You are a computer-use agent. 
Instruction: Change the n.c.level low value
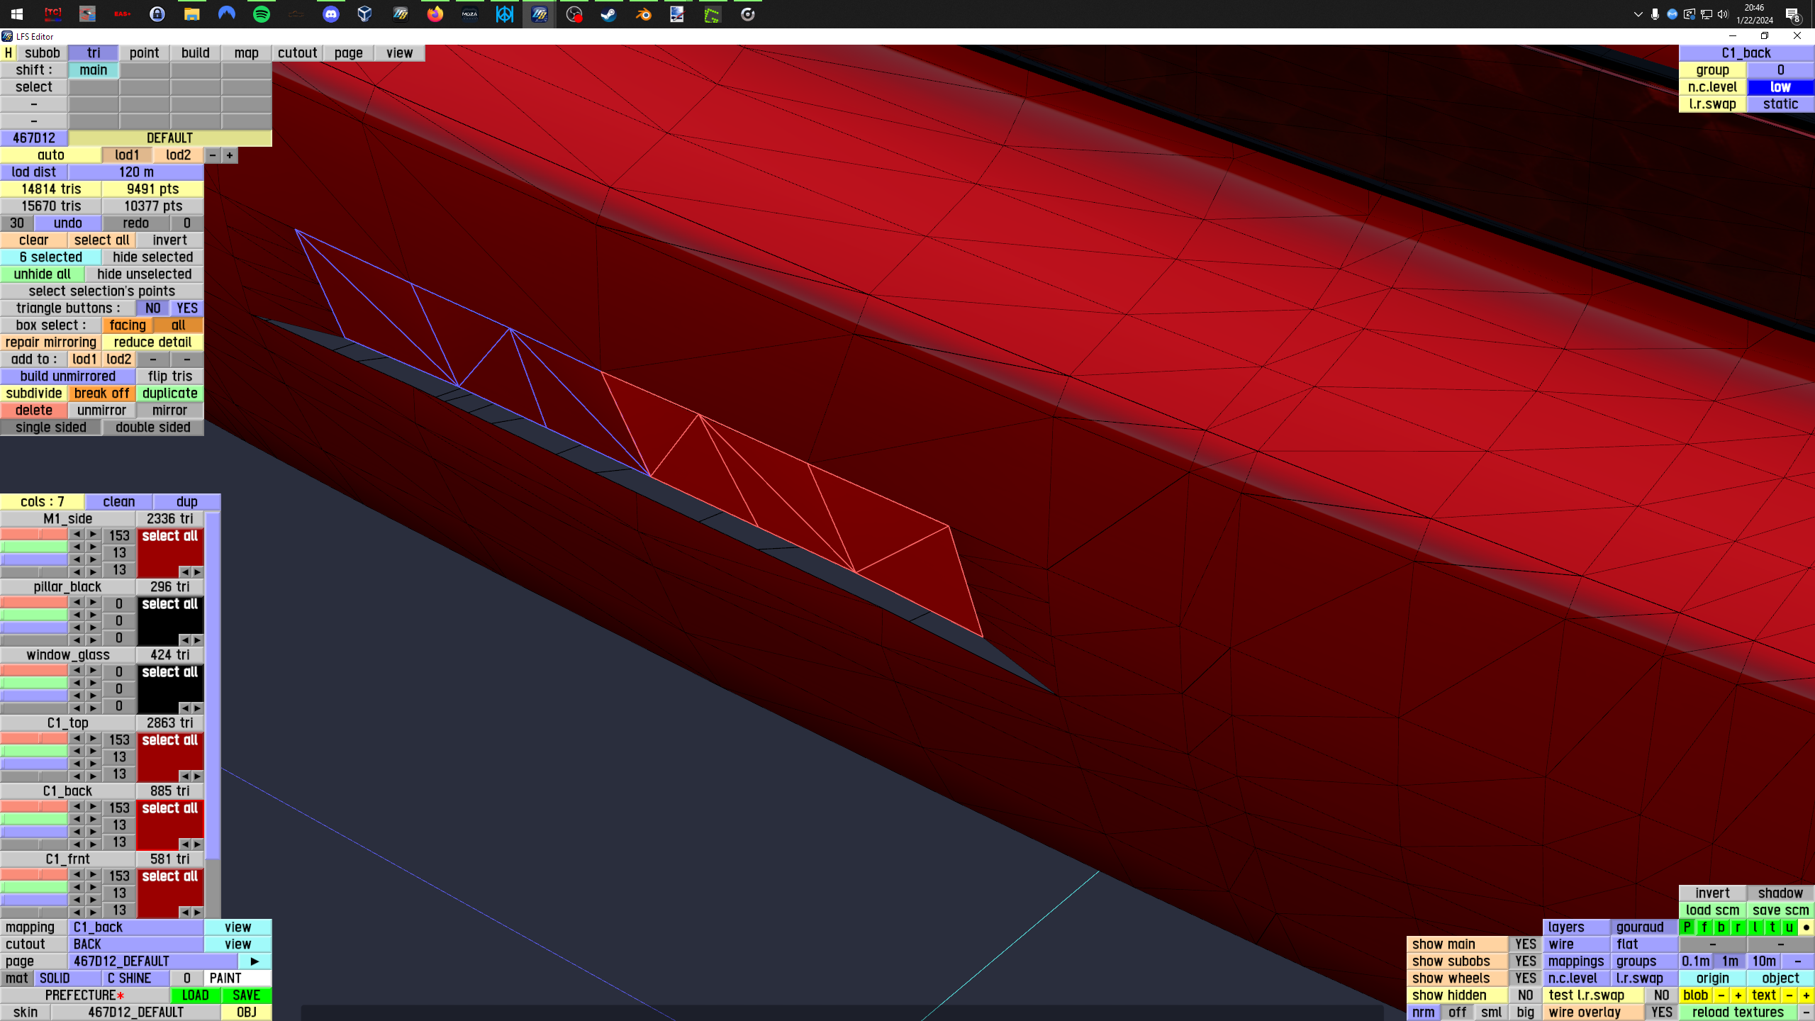click(x=1780, y=87)
